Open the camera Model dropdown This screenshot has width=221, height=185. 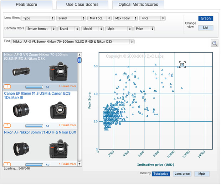point(92,29)
